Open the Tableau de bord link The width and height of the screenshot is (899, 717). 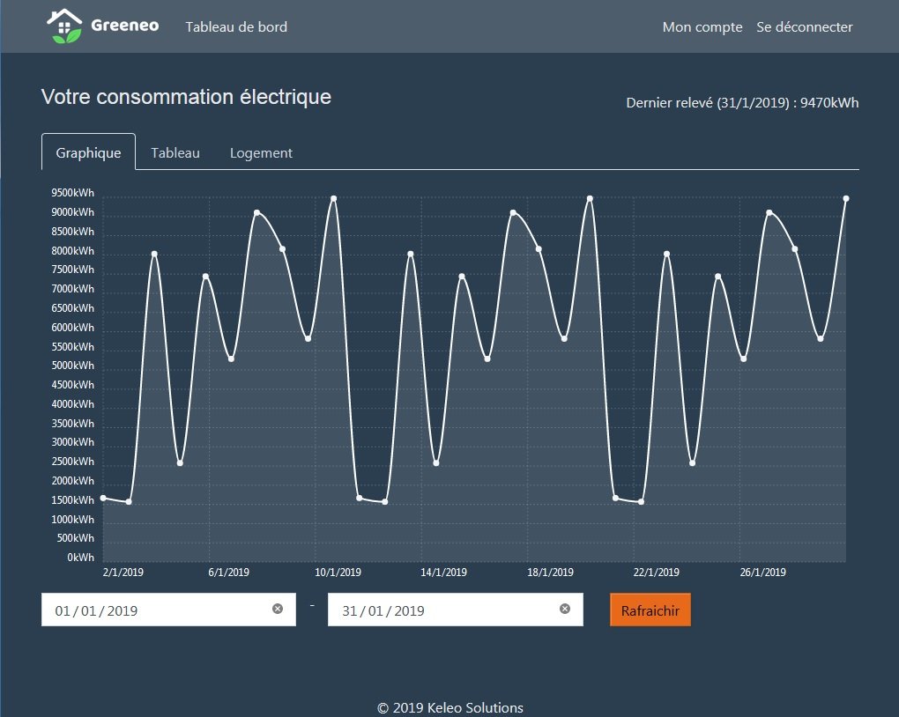[x=236, y=27]
